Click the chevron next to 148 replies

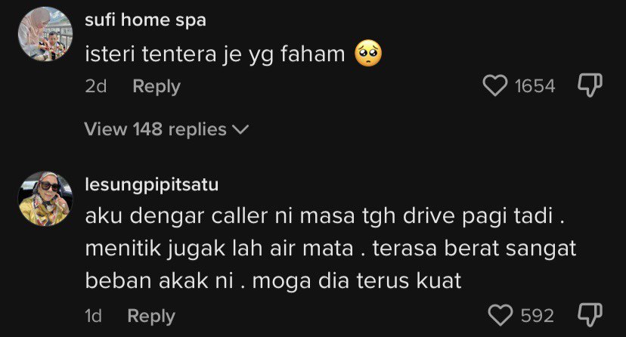pyautogui.click(x=240, y=130)
